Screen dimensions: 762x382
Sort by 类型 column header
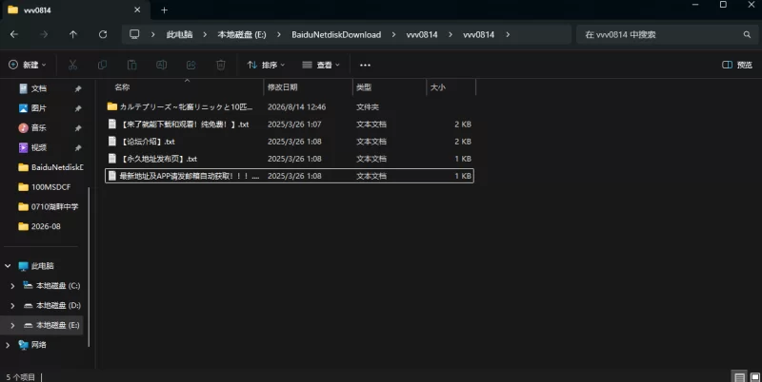(x=390, y=87)
